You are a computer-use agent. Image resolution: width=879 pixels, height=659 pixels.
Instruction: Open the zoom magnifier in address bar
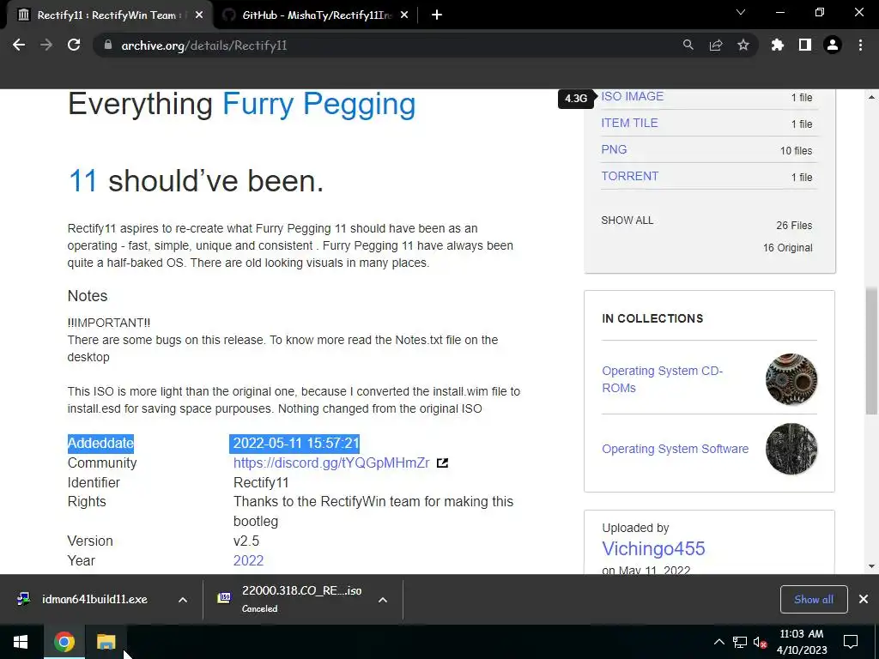tap(688, 45)
